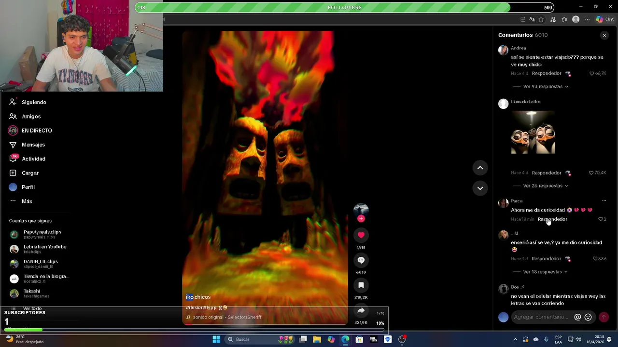Open media control music icon in toolbar
The width and height of the screenshot is (618, 347).
click(x=553, y=19)
